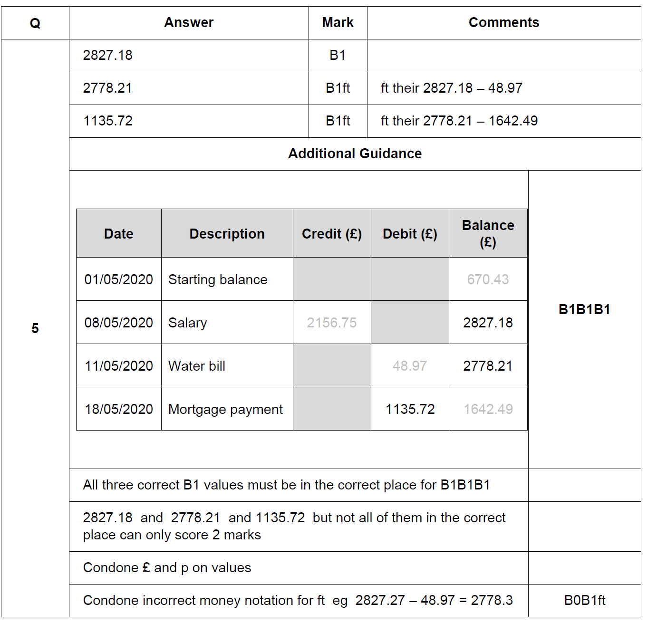Click the B1ft mark for 2778.21
Image resolution: width=647 pixels, height=623 pixels.
(x=338, y=88)
